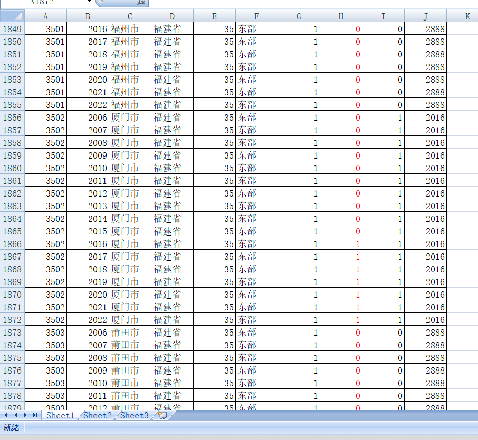The width and height of the screenshot is (478, 440).
Task: Click value 35 in row 1852
Action: click(x=215, y=67)
